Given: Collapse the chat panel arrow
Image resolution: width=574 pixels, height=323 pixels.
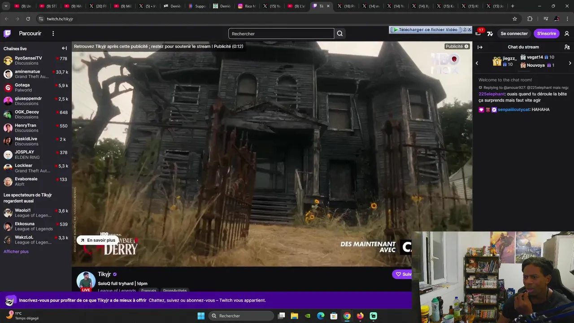Looking at the screenshot, I should click(x=480, y=47).
